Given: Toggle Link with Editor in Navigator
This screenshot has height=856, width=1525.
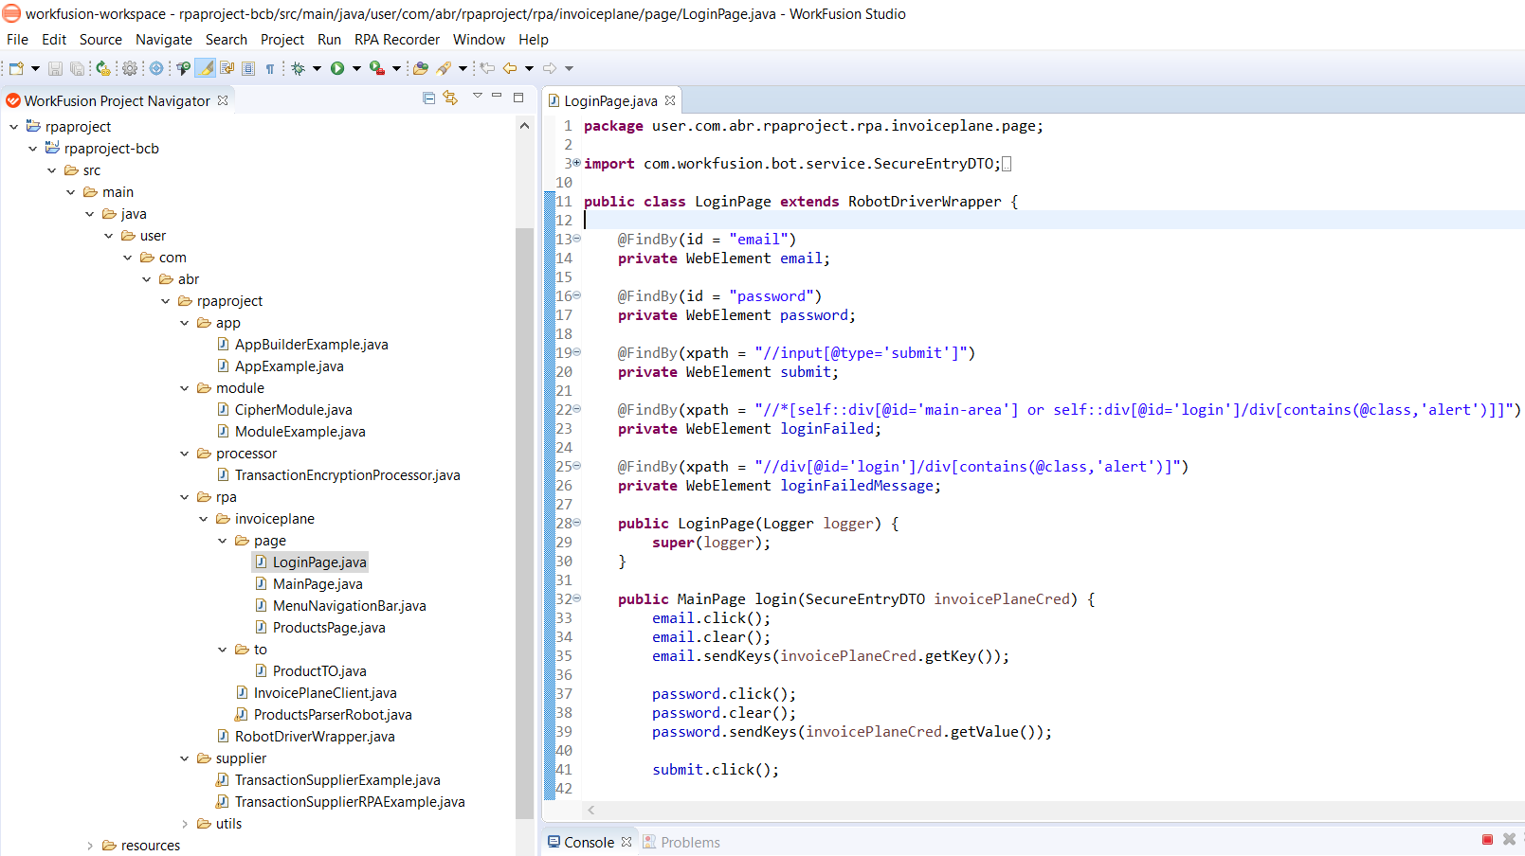Looking at the screenshot, I should click(450, 98).
